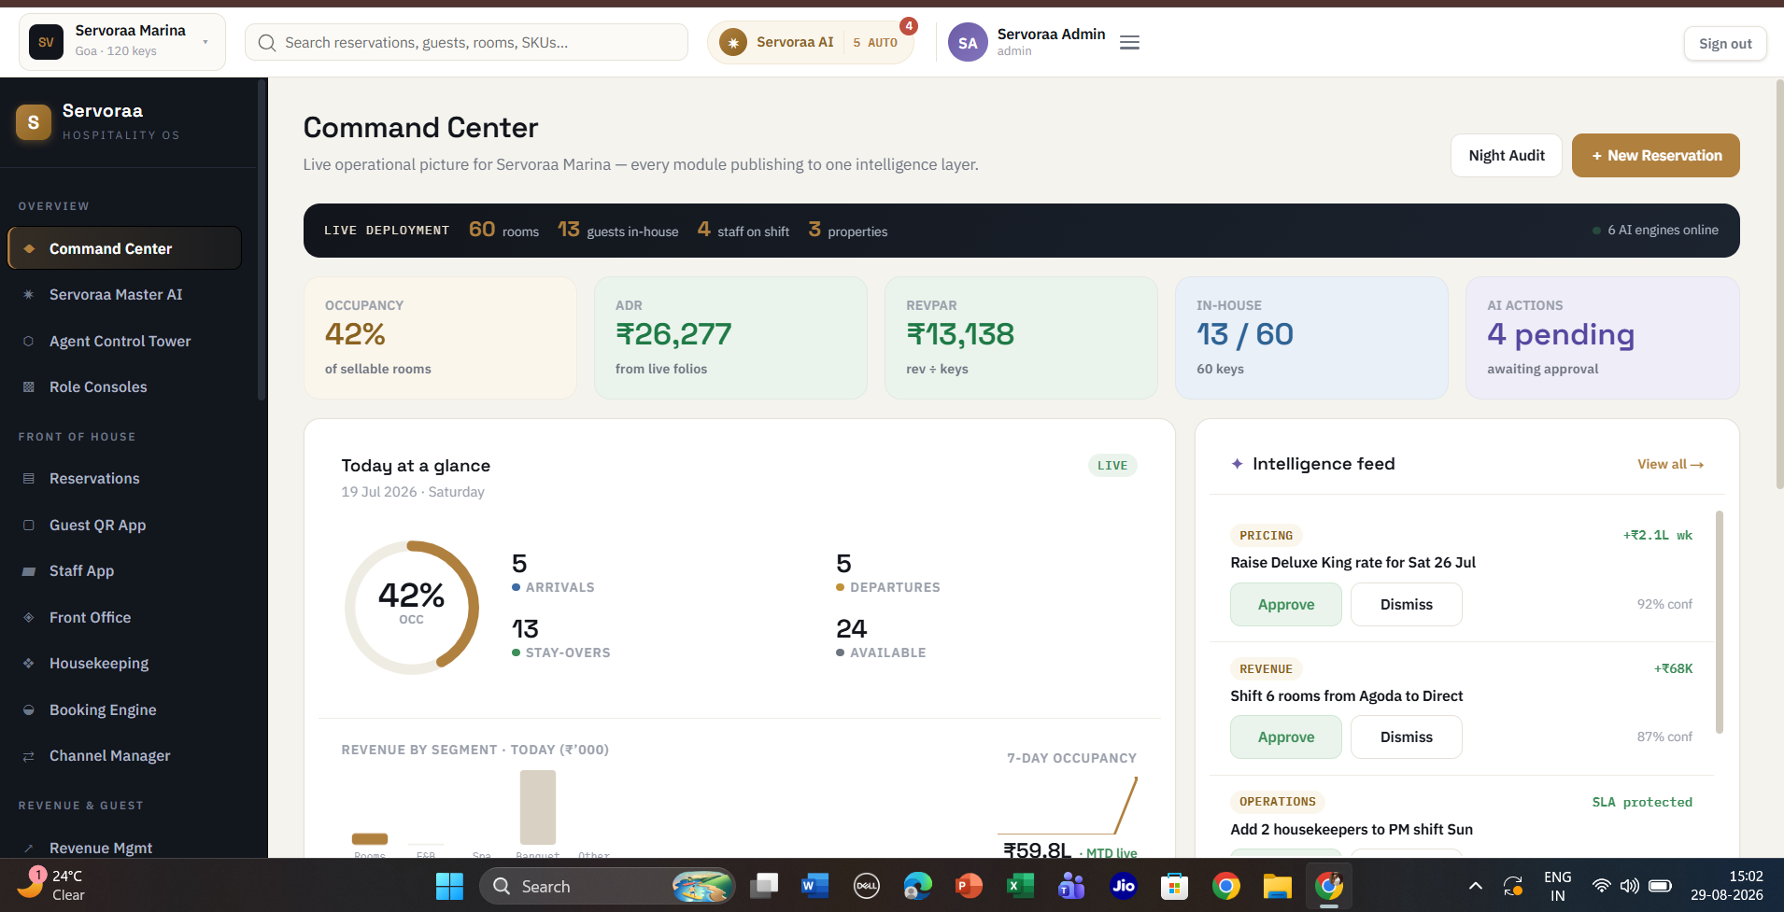Click the SA user avatar

968,43
